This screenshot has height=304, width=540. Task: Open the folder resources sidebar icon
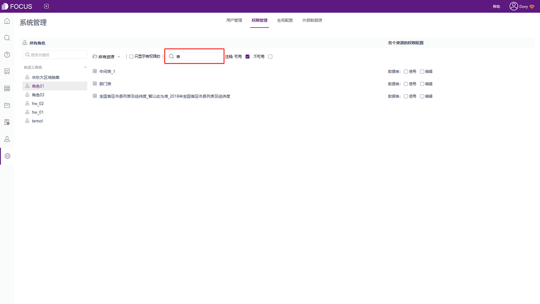tap(7, 105)
